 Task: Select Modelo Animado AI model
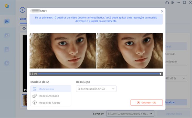tap(51, 96)
